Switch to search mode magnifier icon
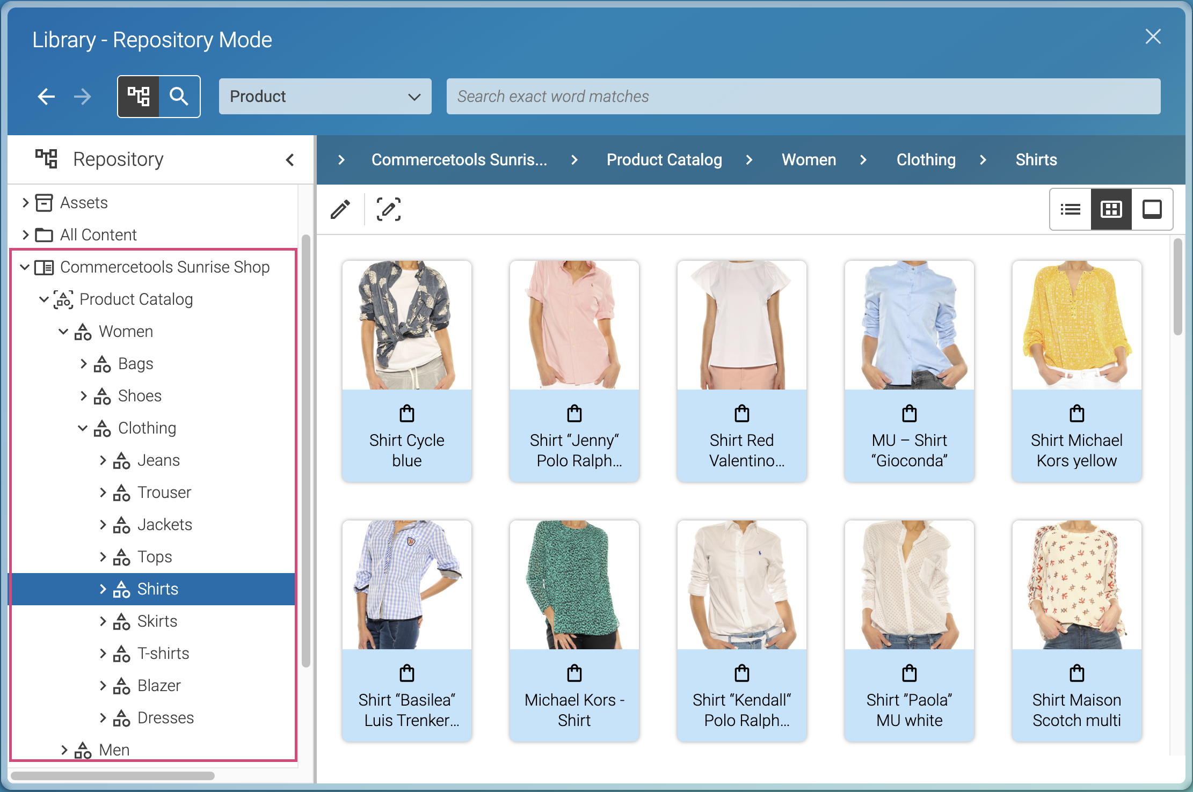Viewport: 1193px width, 792px height. (179, 97)
